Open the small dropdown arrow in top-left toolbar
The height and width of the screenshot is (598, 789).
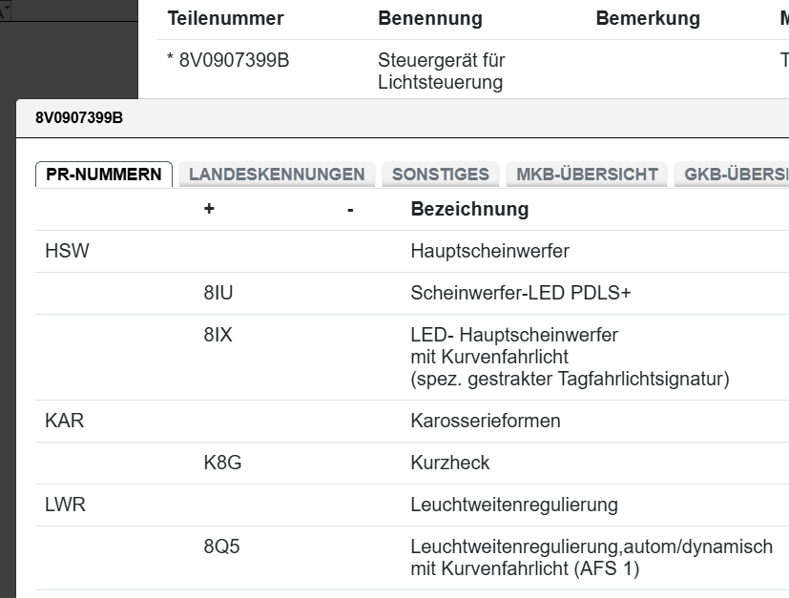[5, 7]
